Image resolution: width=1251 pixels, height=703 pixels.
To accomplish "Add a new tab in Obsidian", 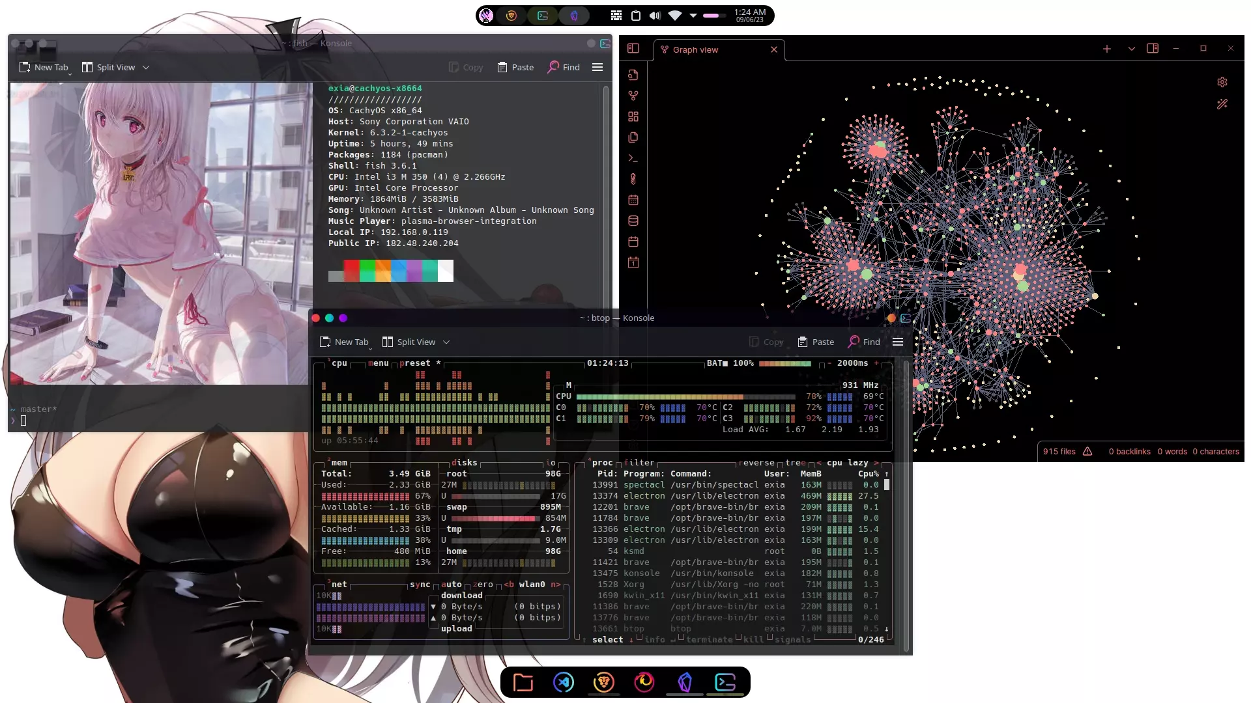I will pyautogui.click(x=1106, y=49).
